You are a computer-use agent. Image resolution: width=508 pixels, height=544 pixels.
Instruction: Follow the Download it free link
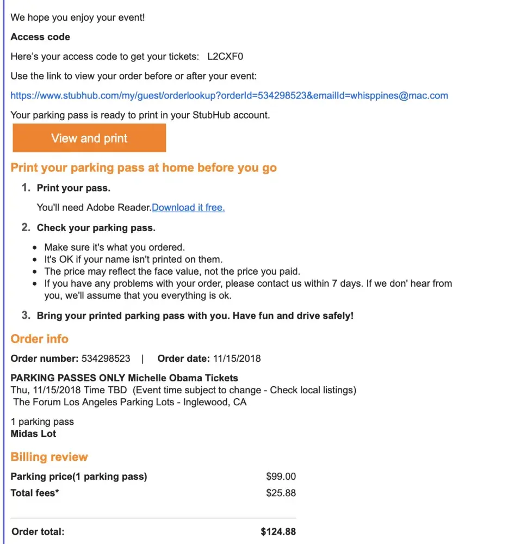click(188, 207)
